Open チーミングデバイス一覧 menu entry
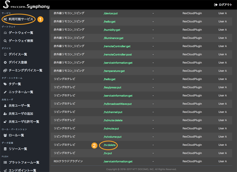 click(x=25, y=70)
